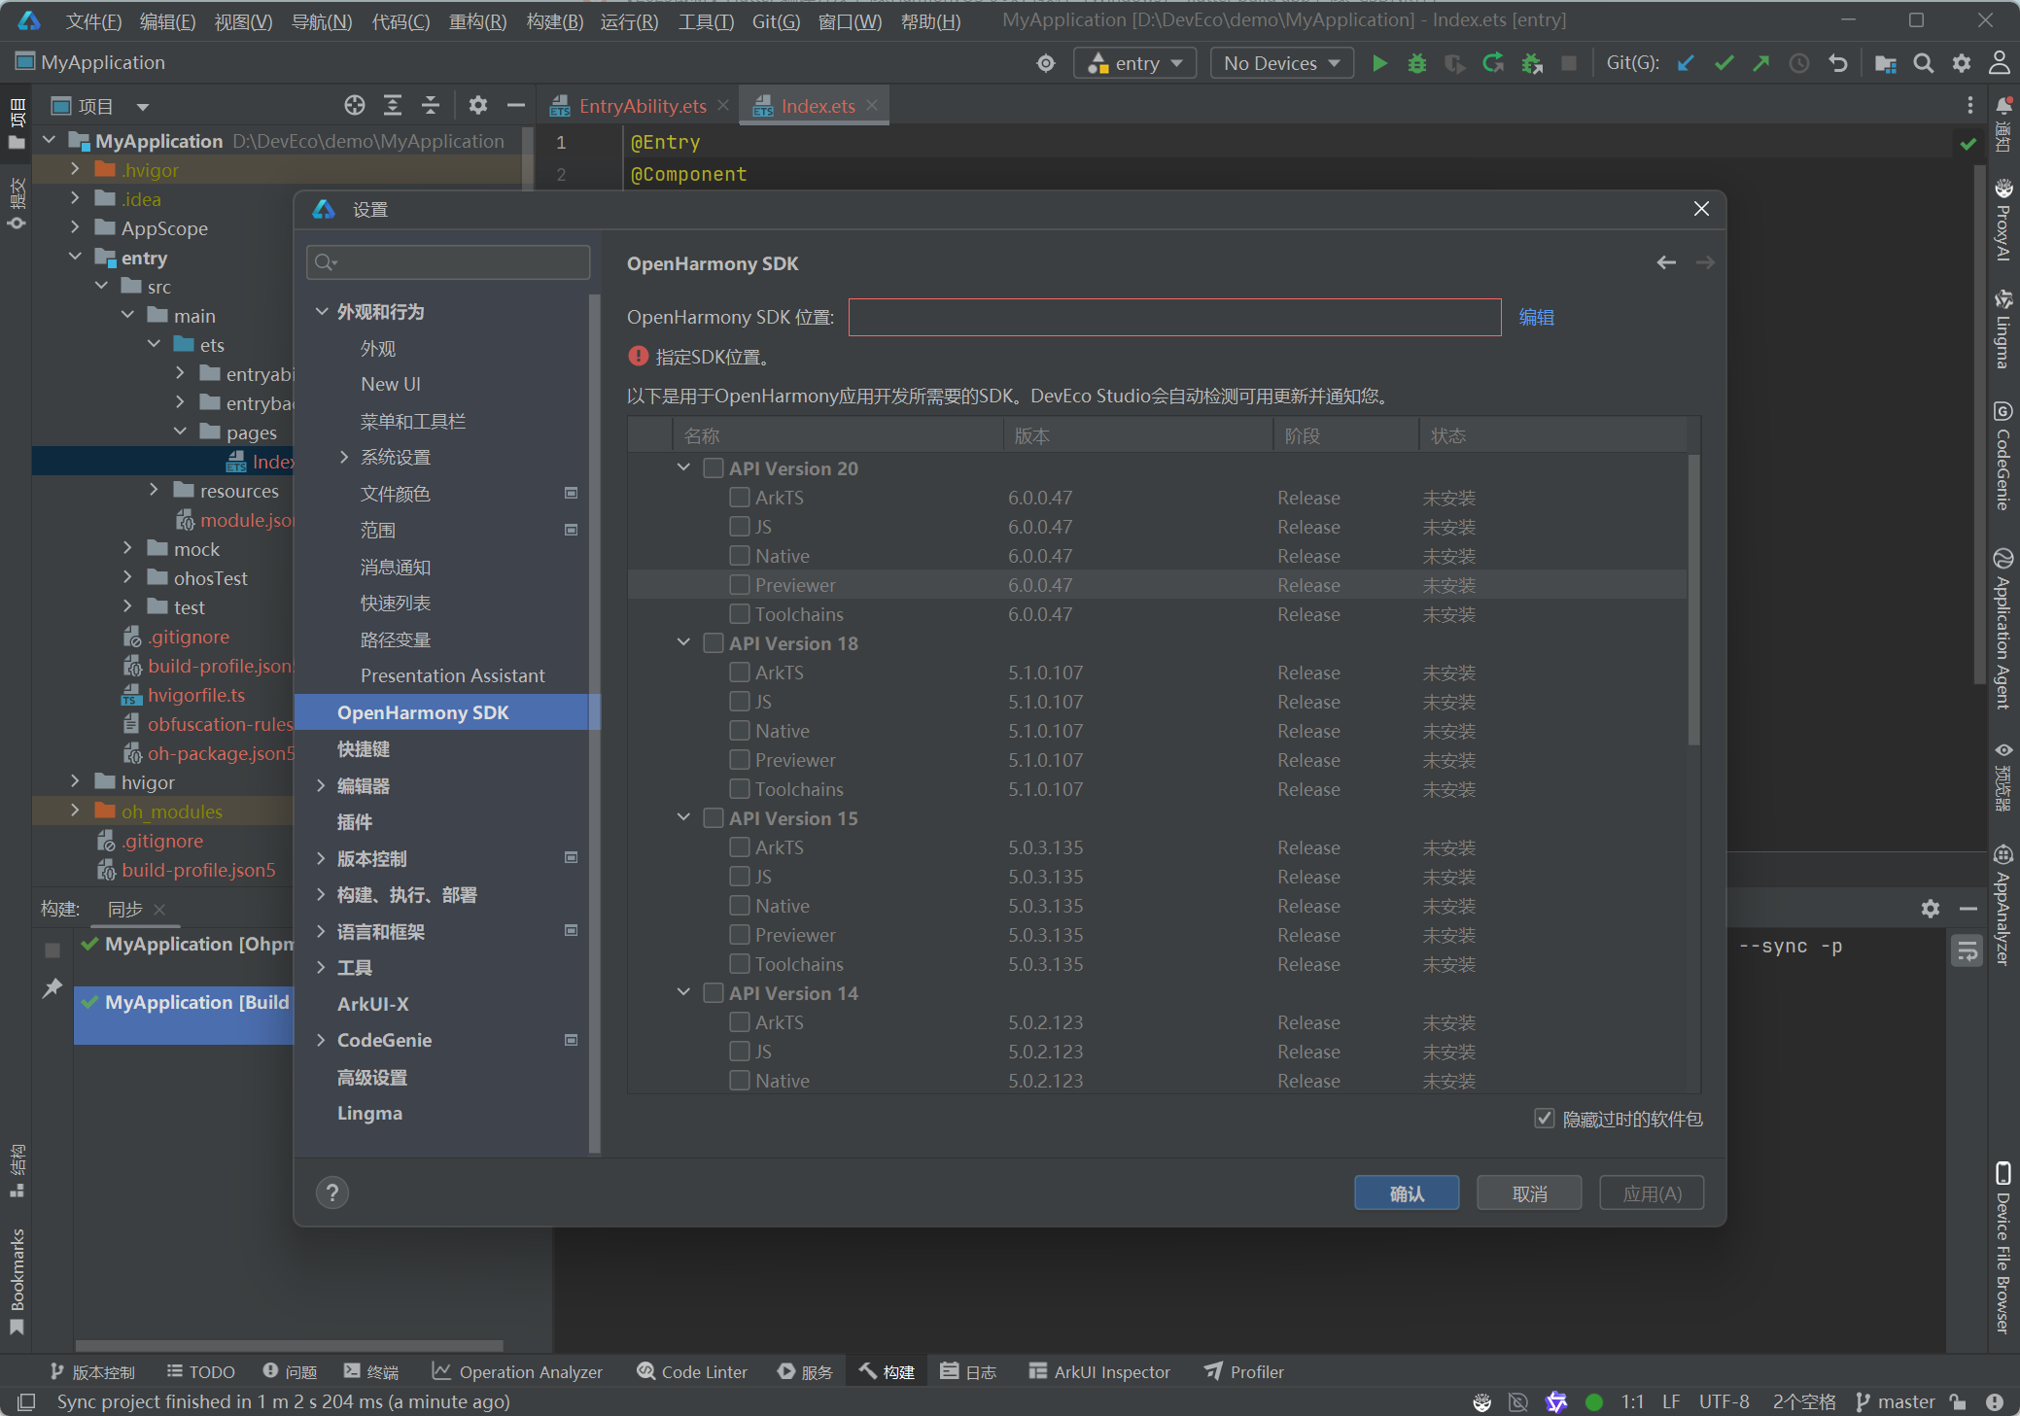Click the 取消 button
The height and width of the screenshot is (1416, 2020).
1529,1193
